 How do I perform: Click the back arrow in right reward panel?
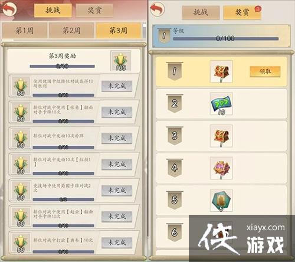click(x=158, y=9)
